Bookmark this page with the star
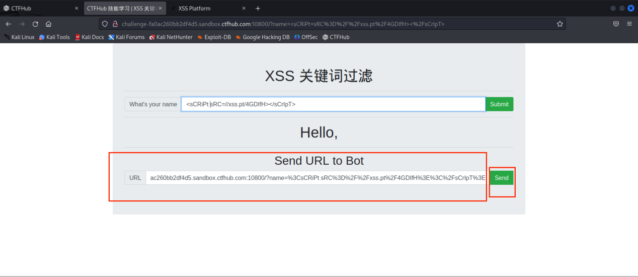The image size is (638, 277). pyautogui.click(x=560, y=24)
